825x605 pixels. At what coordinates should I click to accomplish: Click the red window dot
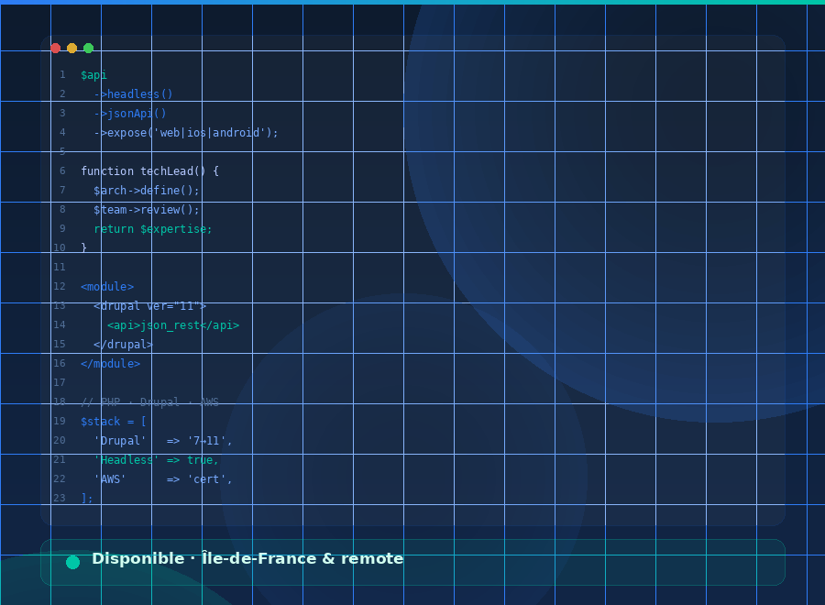click(x=56, y=49)
